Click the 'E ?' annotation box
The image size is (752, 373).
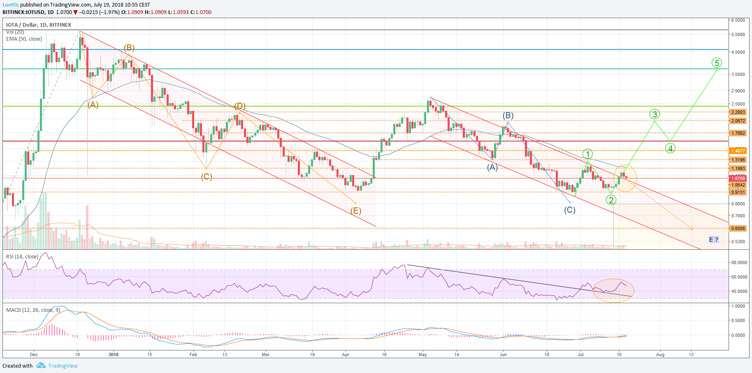(714, 239)
